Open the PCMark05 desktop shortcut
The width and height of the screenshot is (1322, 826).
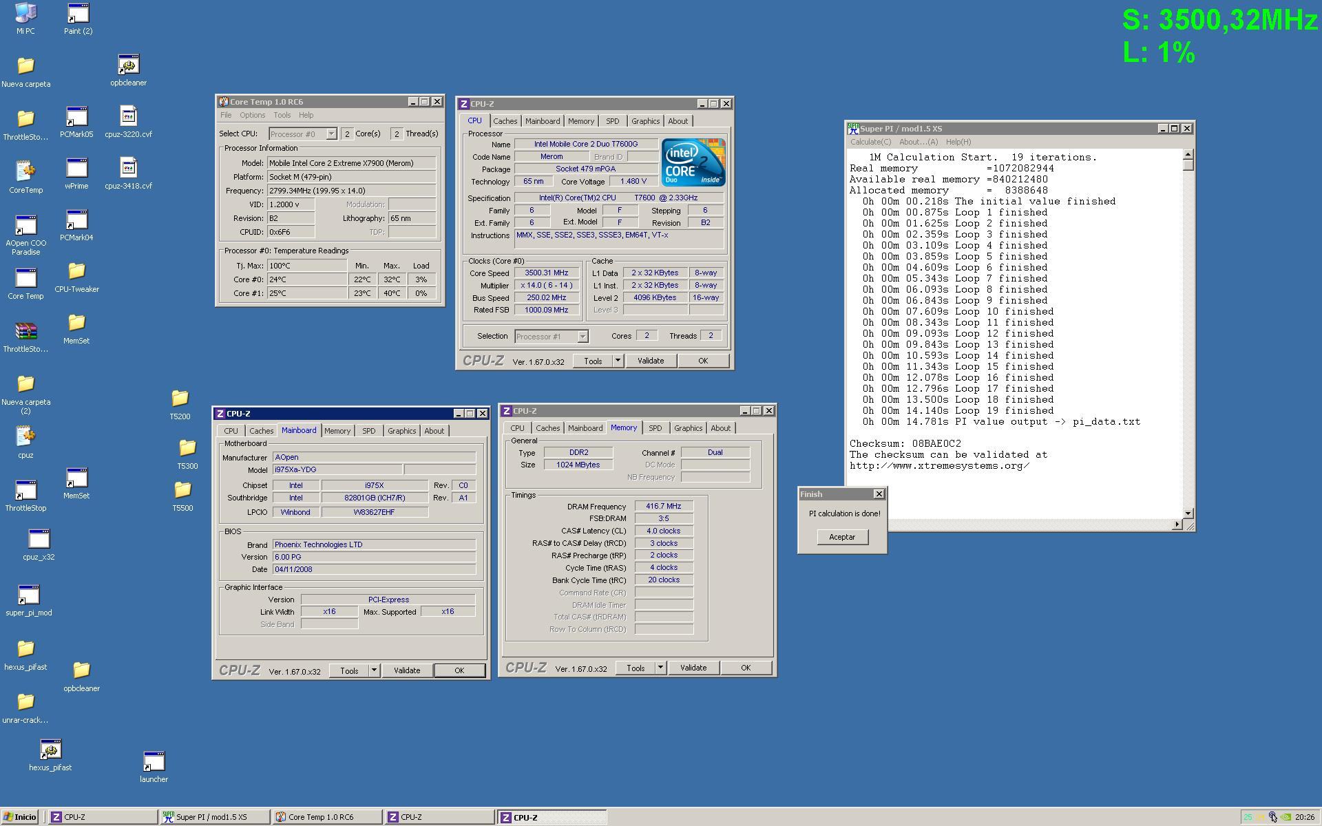[x=76, y=118]
